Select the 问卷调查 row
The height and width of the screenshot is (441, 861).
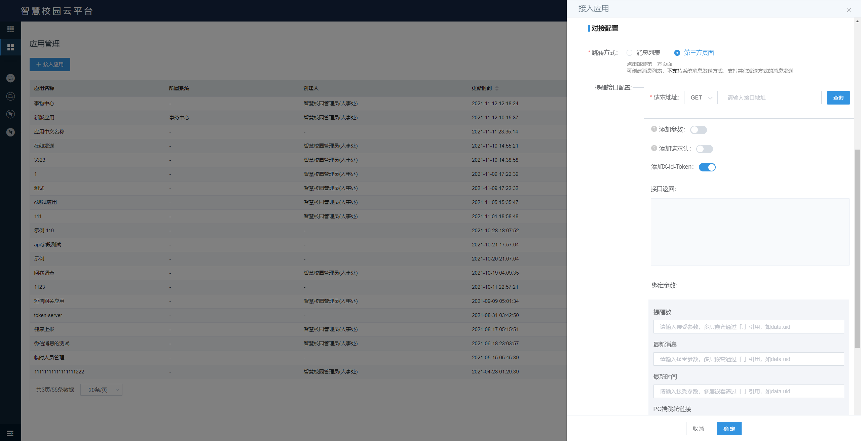298,273
